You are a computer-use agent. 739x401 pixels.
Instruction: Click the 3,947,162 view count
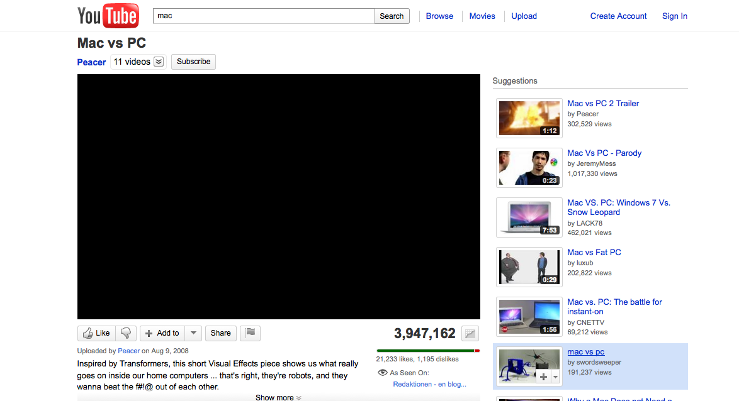425,333
